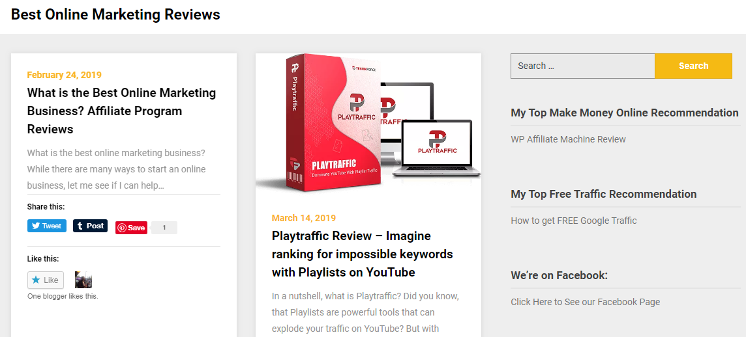Open How to get FREE Google Traffic
Image resolution: width=746 pixels, height=337 pixels.
click(x=573, y=221)
